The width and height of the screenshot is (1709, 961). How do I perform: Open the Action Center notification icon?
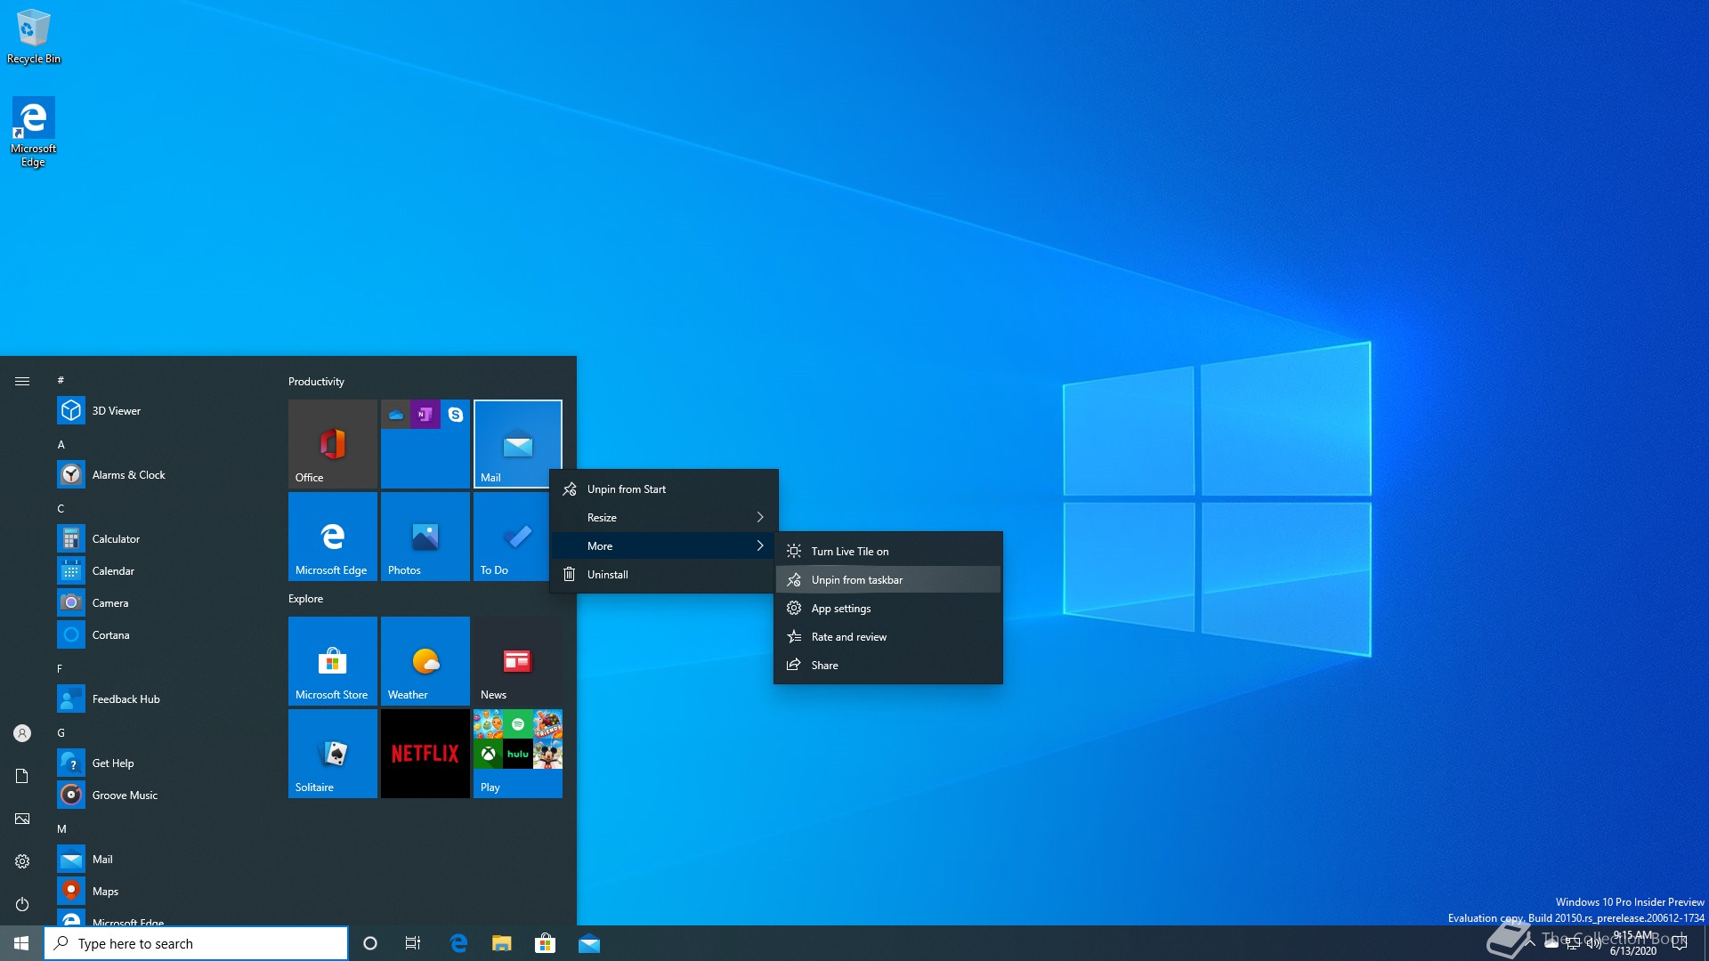[x=1680, y=943]
